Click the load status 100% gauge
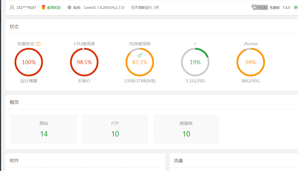The height and width of the screenshot is (171, 298). point(29,62)
